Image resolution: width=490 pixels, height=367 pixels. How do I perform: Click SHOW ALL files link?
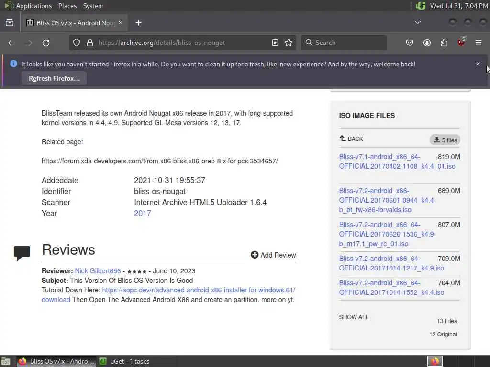(354, 317)
